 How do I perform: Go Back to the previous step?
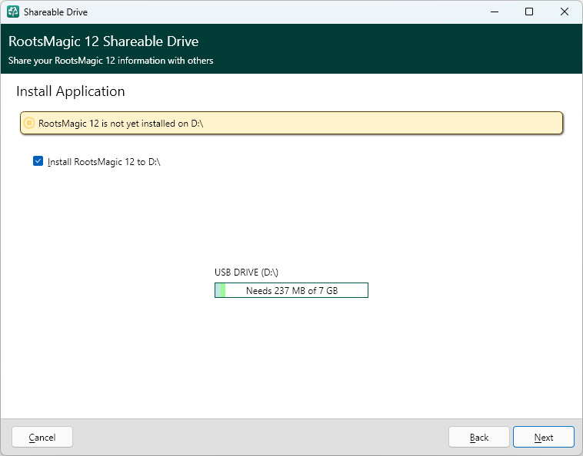click(479, 437)
